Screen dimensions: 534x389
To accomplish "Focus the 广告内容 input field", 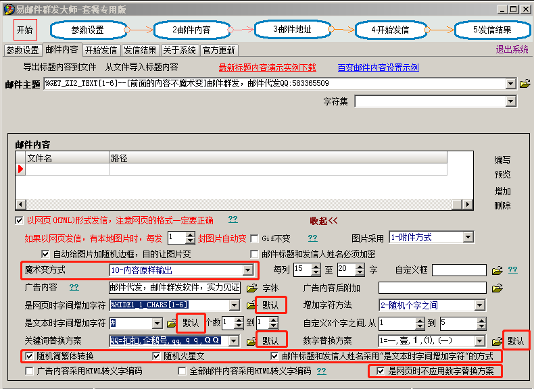I will click(x=174, y=288).
